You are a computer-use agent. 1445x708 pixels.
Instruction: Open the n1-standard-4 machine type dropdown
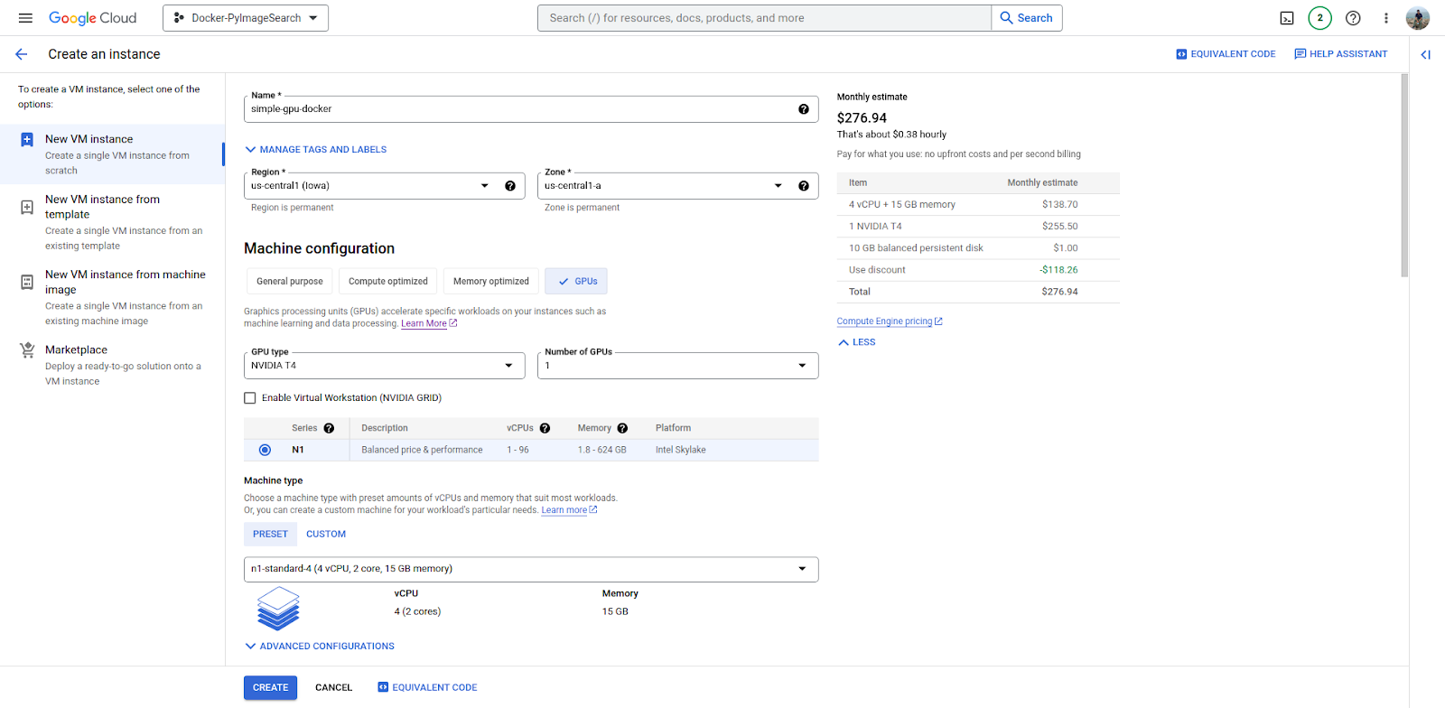pos(531,569)
